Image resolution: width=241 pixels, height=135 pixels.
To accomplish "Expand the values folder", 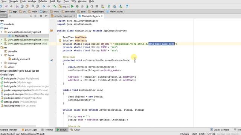I will pos(2,67).
